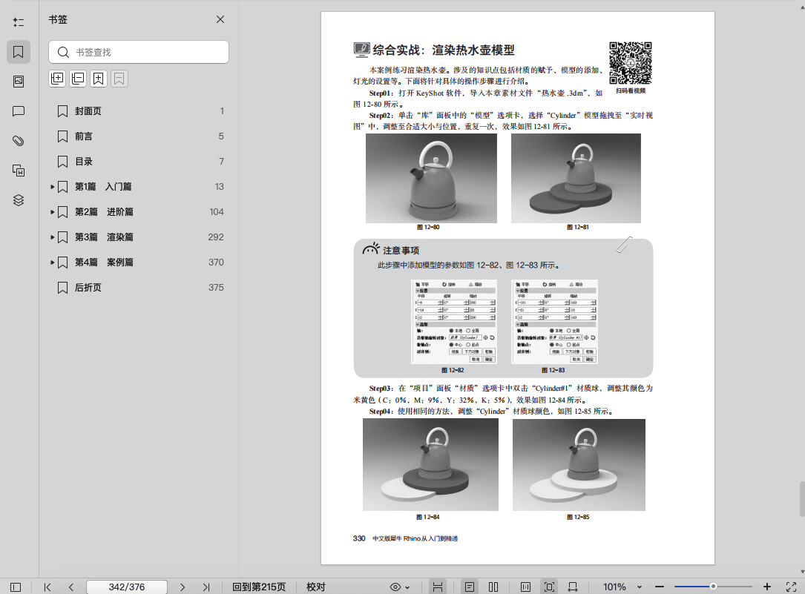Add a new bookmark icon
805x594 pixels.
point(99,79)
